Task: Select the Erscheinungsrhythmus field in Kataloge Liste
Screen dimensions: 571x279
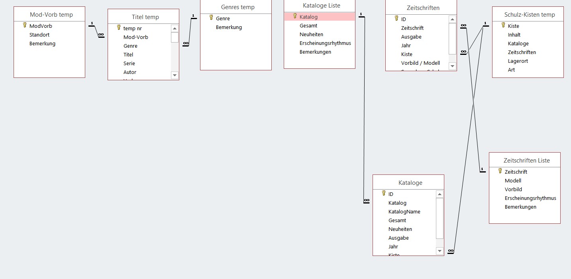Action: pos(325,43)
